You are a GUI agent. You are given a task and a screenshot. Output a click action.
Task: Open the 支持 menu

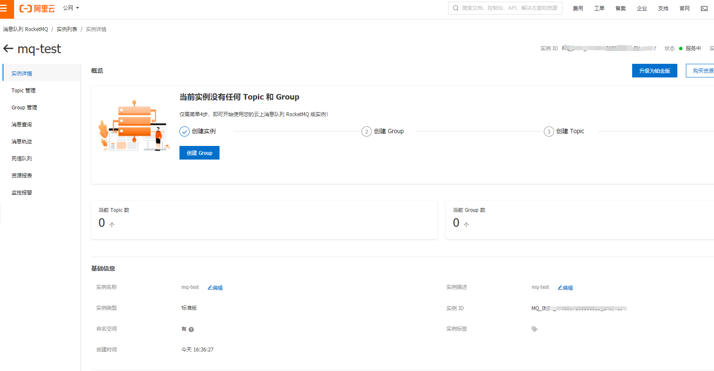point(663,9)
